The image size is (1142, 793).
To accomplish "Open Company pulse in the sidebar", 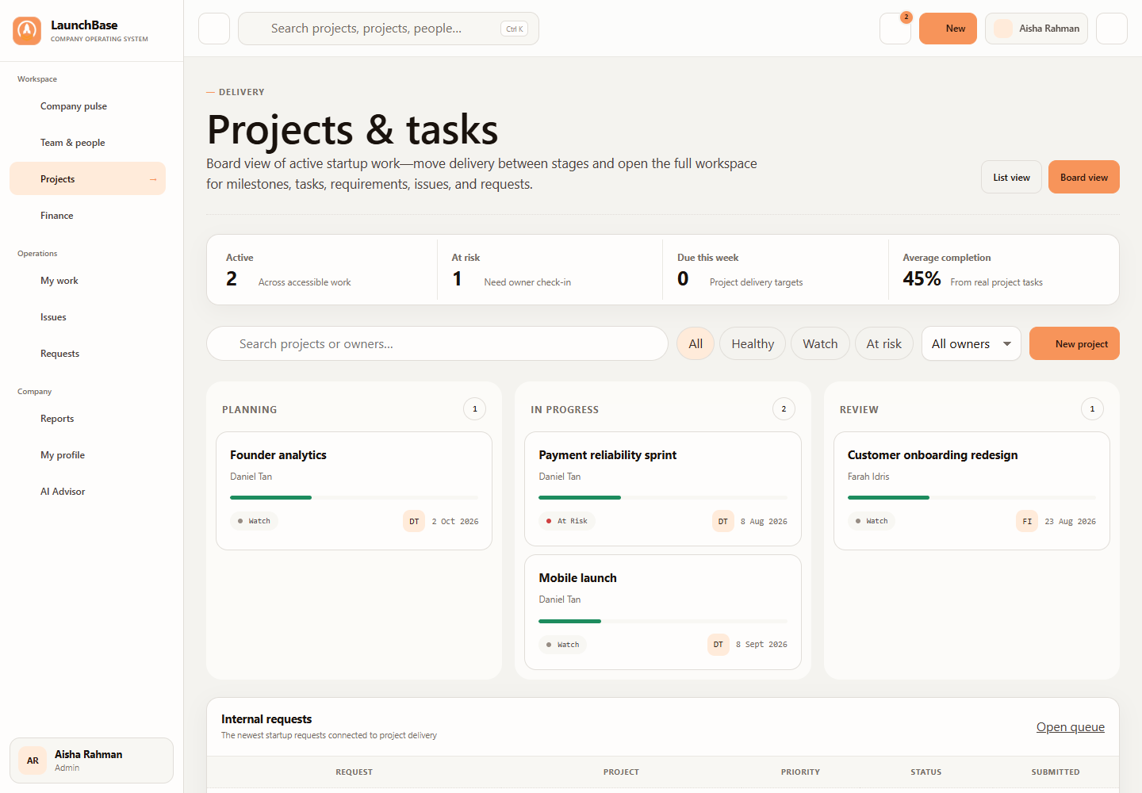I will coord(87,106).
